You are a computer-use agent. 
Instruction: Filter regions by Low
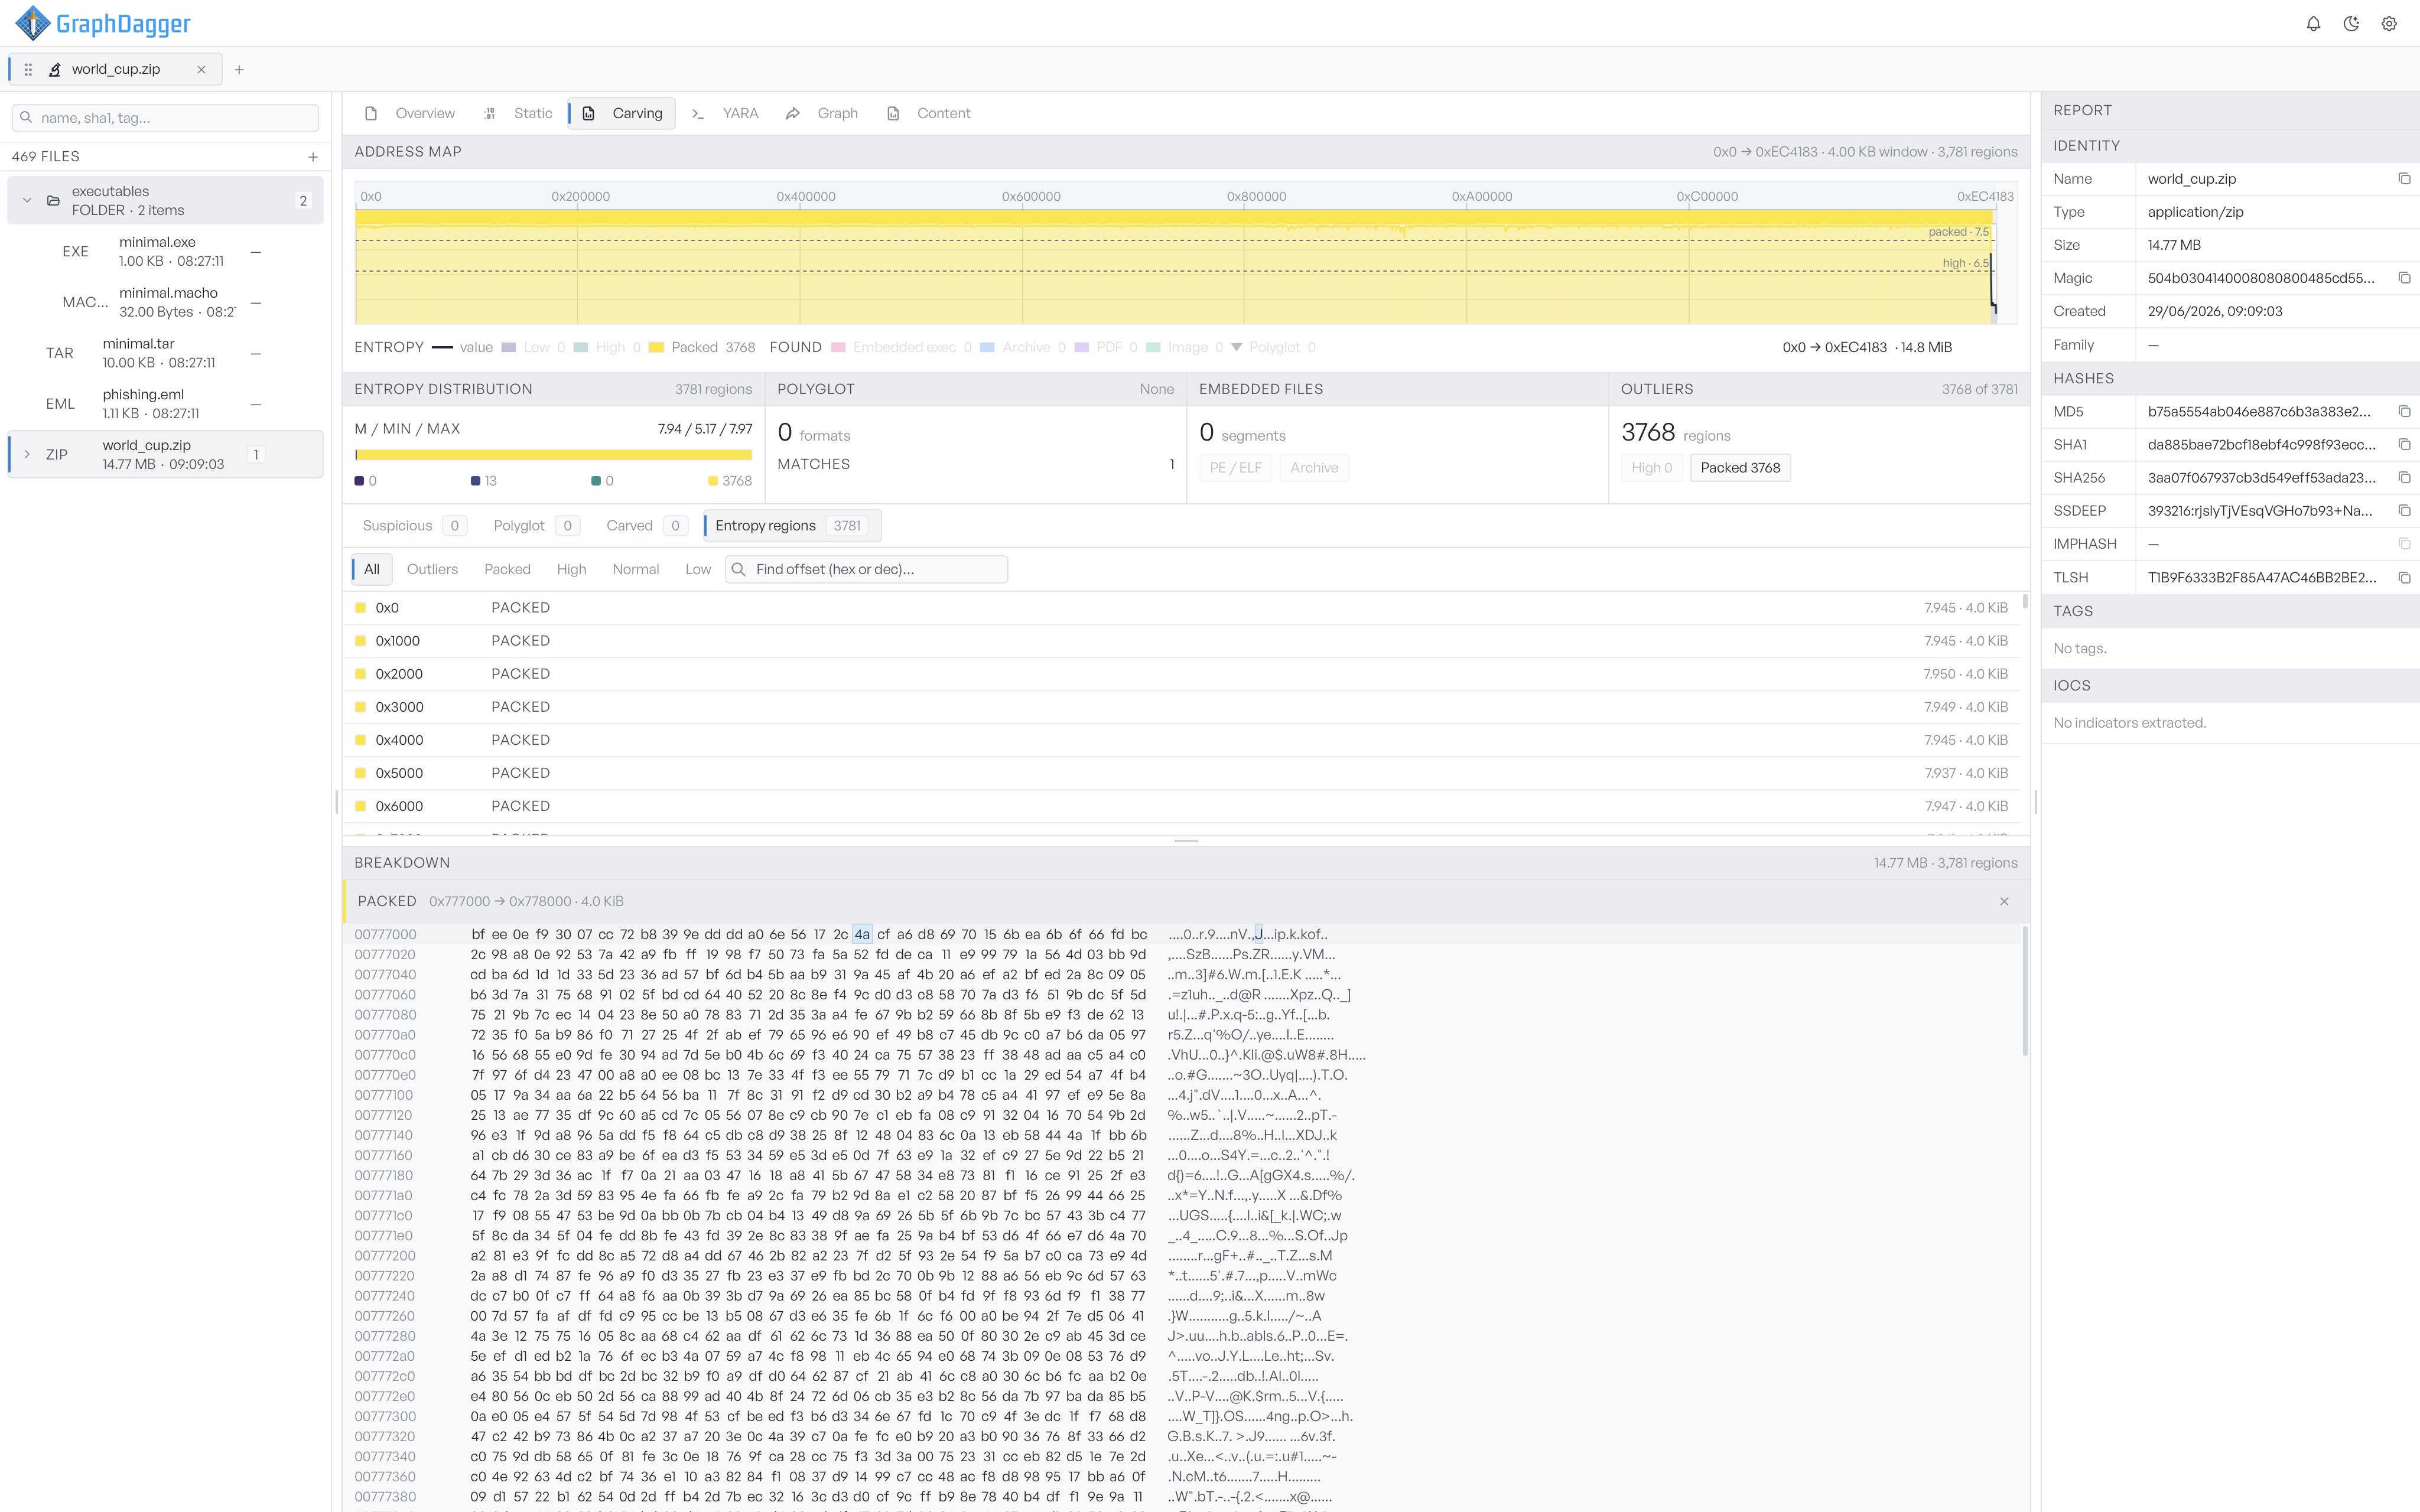pyautogui.click(x=697, y=569)
